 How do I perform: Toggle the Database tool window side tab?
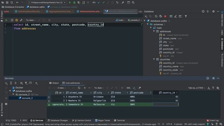point(222,44)
